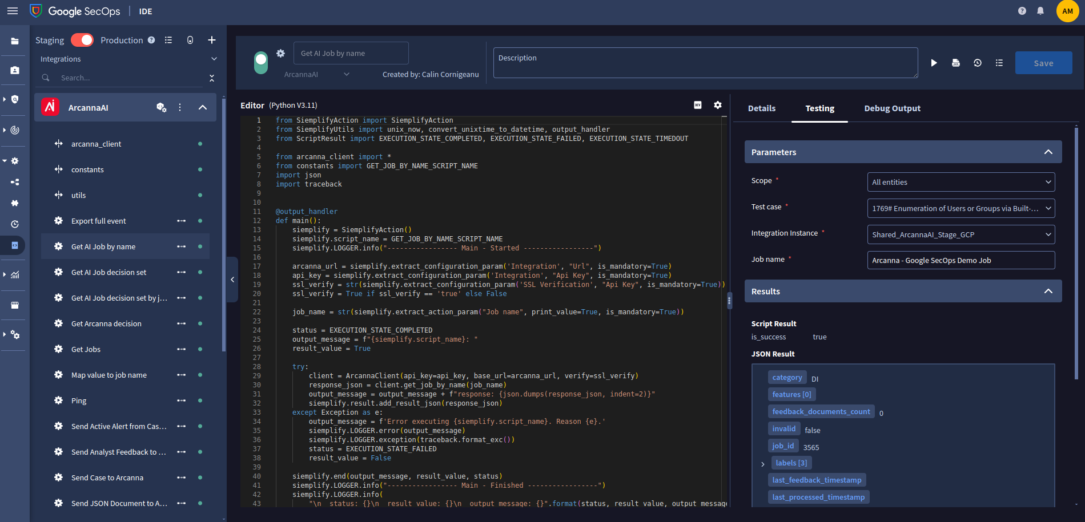
Task: Click the folder icon in left sidebar
Action: click(15, 41)
